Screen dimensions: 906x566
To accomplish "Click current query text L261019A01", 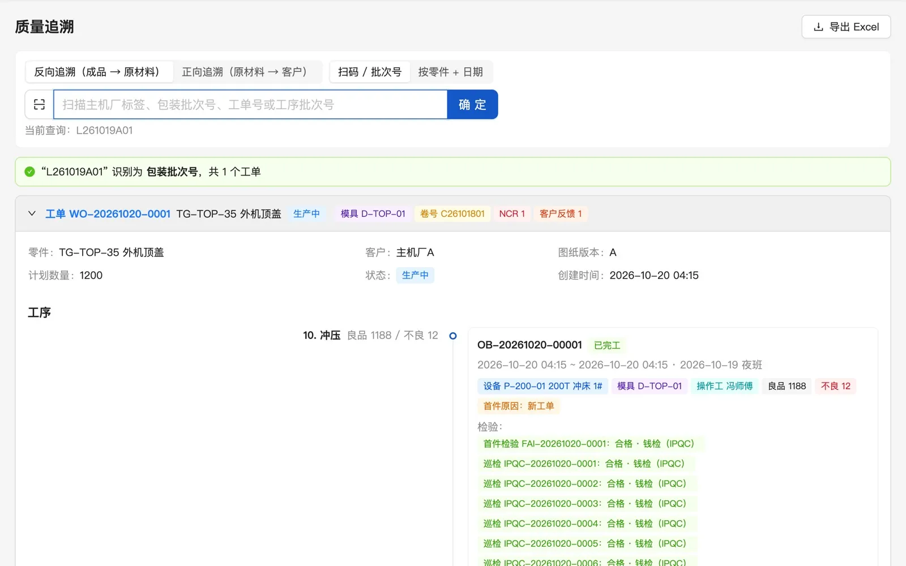I will [104, 130].
